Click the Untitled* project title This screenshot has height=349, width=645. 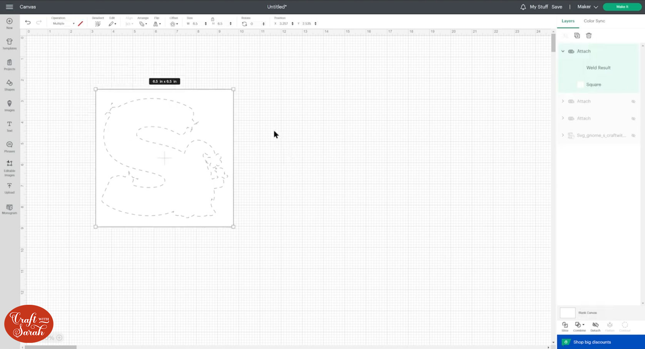coord(277,7)
